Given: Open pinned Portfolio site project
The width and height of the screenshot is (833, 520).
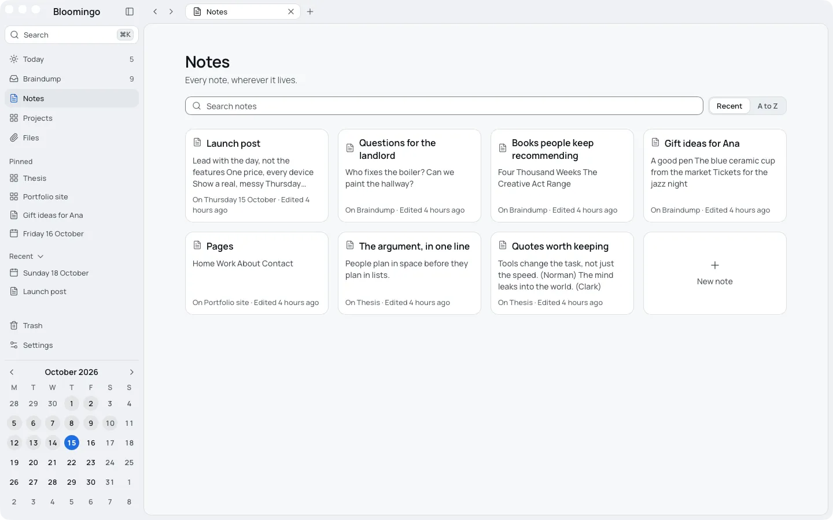Looking at the screenshot, I should click(x=72, y=196).
